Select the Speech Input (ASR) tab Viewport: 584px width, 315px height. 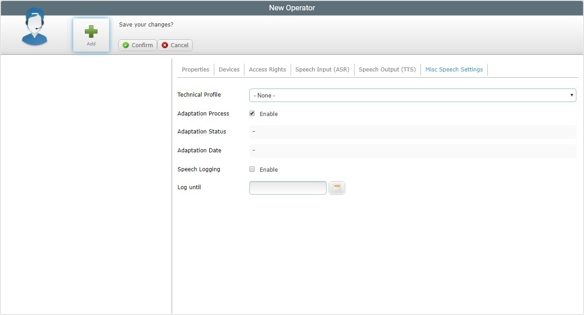point(322,70)
